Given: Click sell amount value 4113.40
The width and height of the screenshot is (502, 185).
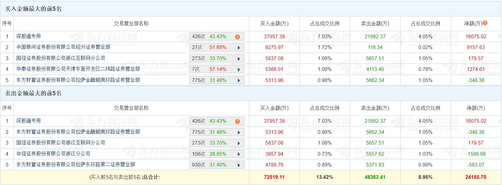Looking at the screenshot, I should [x=375, y=69].
